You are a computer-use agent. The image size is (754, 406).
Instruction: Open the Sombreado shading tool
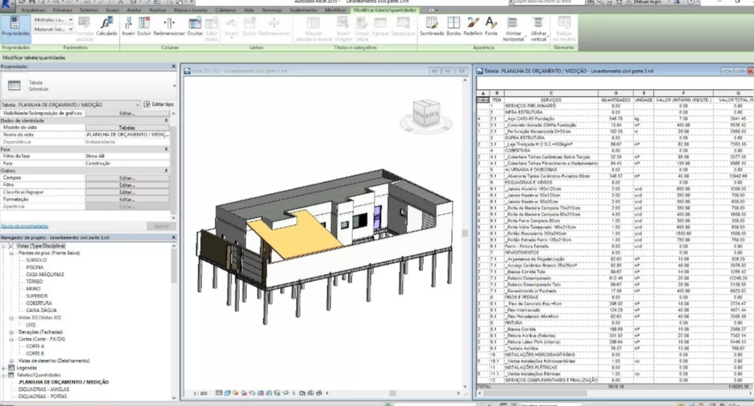pos(432,26)
